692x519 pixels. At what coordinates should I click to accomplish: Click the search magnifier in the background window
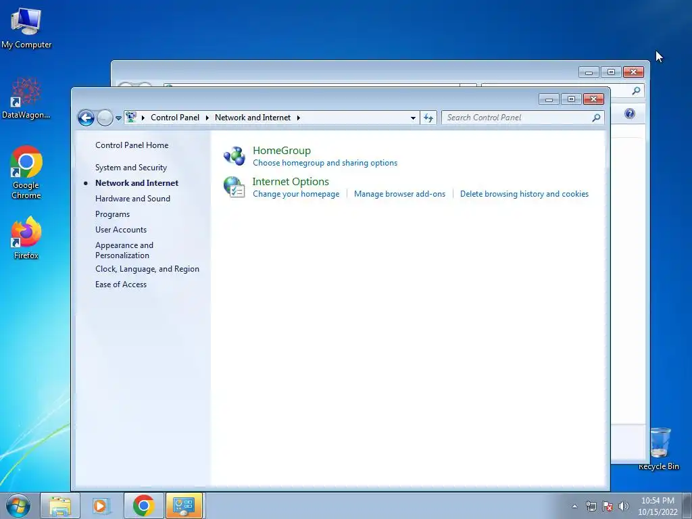[x=636, y=91]
